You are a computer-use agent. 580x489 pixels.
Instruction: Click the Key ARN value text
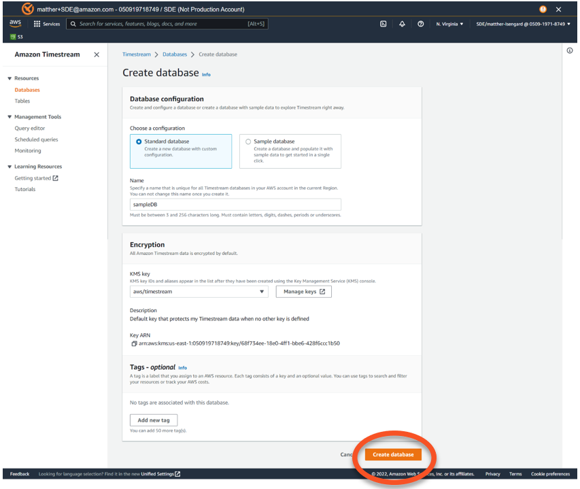point(239,343)
